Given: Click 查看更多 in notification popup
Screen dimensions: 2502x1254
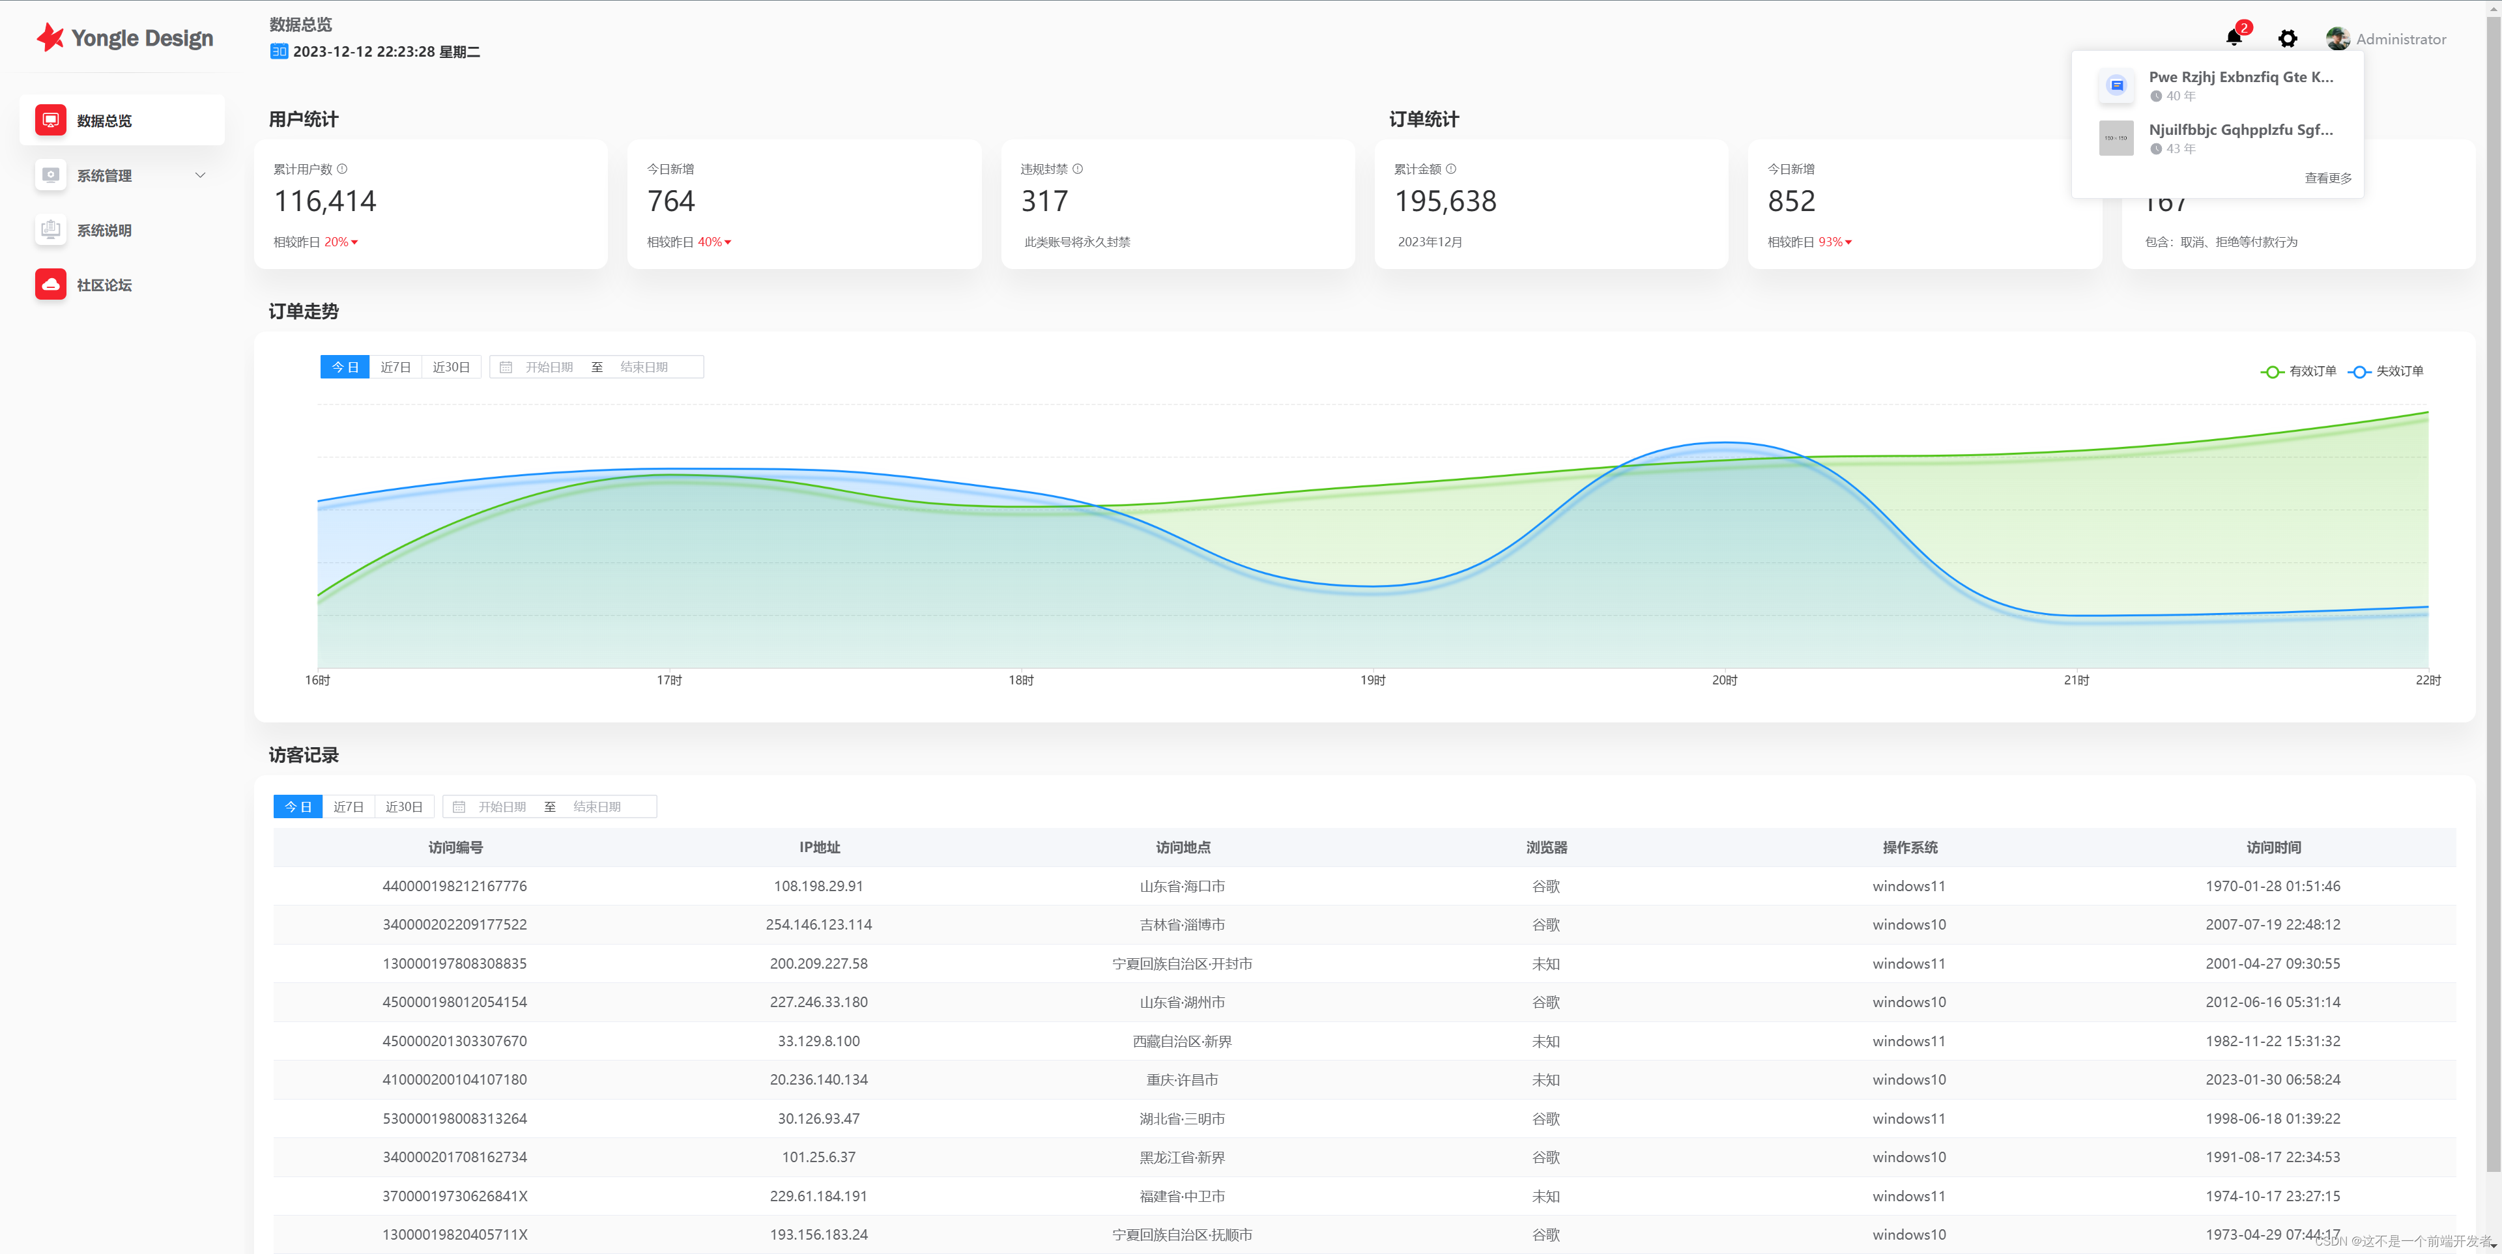Looking at the screenshot, I should pos(2327,178).
